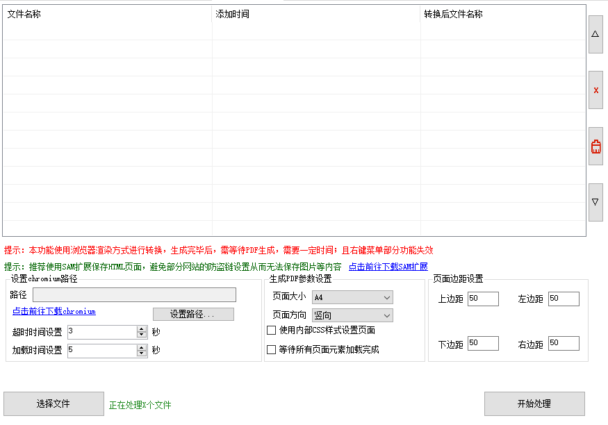Click the 设置路径 button
The image size is (608, 425).
coord(193,314)
